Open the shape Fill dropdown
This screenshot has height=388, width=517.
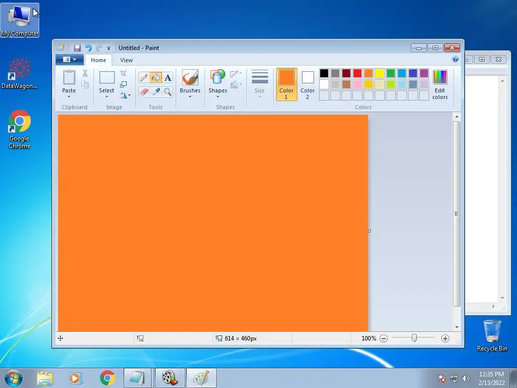[236, 84]
